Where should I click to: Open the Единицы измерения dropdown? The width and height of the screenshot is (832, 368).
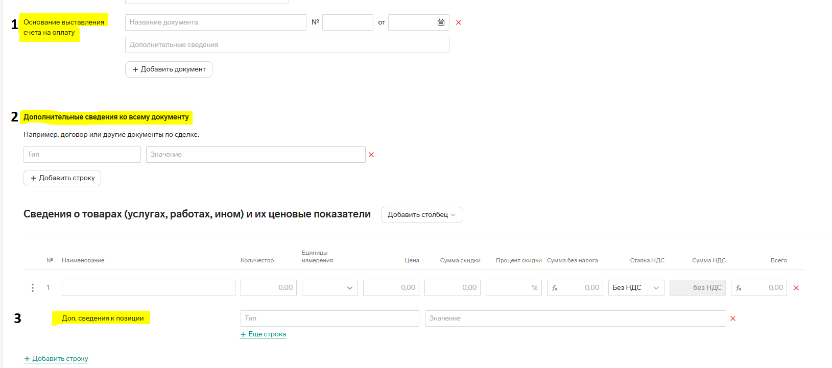point(329,288)
